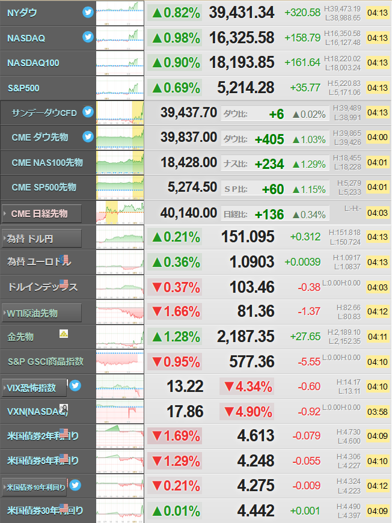The image size is (392, 523).
Task: Open the S&P500 link
Action: coord(23,88)
